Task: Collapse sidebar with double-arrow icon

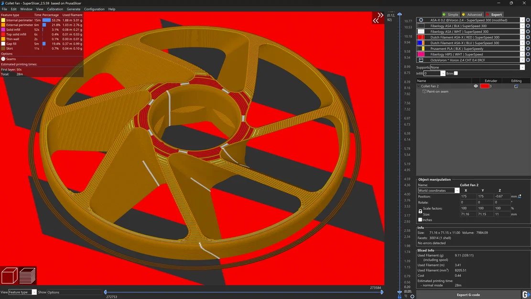Action: pos(378,18)
